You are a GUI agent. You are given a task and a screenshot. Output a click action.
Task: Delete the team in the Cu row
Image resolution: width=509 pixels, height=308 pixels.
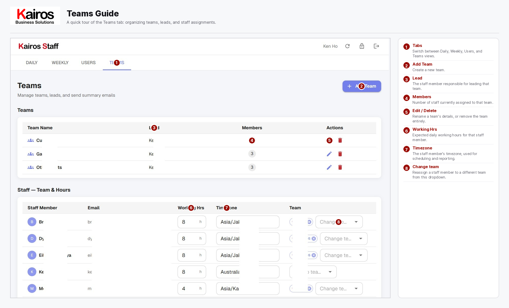[x=340, y=140]
